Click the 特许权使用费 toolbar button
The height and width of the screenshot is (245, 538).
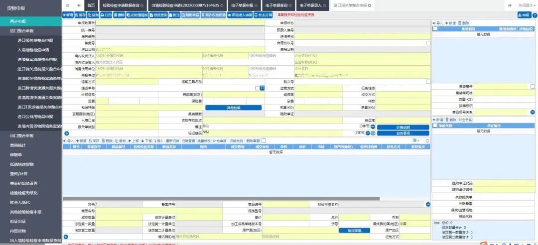click(213, 15)
